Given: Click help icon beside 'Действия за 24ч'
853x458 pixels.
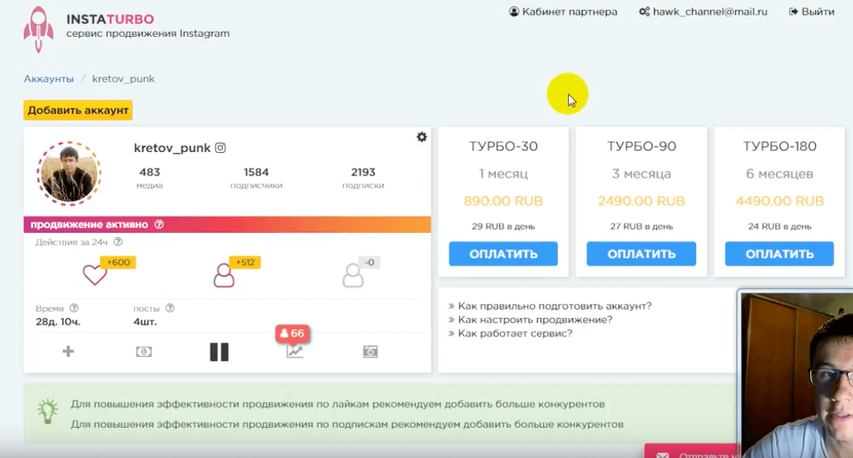Looking at the screenshot, I should [x=118, y=243].
